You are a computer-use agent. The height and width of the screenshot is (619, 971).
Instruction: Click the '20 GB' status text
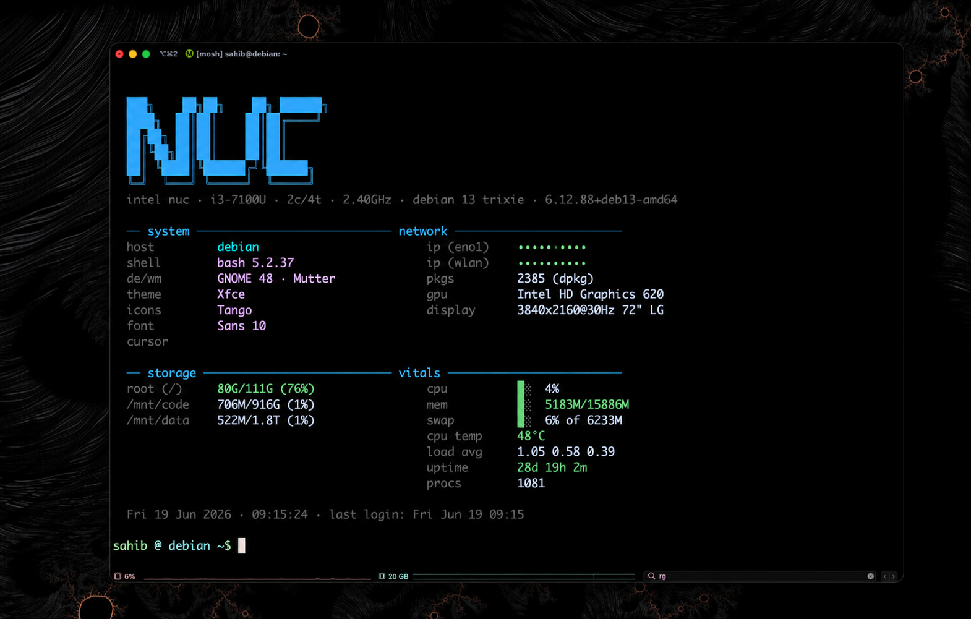398,576
